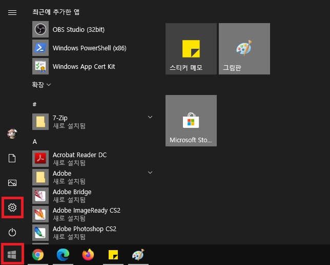Image resolution: width=330 pixels, height=265 pixels.
Task: Expand the Adobe folder chevron
Action: click(x=150, y=173)
